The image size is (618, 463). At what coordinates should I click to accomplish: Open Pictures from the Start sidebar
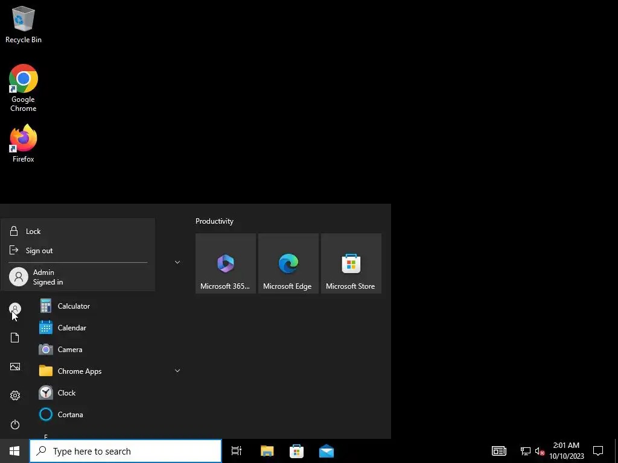coord(15,367)
